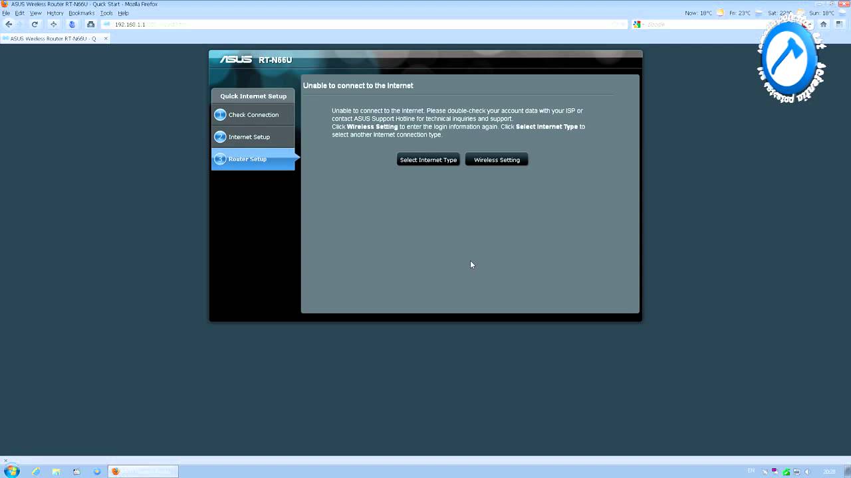This screenshot has height=478, width=851.
Task: Click the cloud icon beside Sun forecast
Action: tap(841, 13)
